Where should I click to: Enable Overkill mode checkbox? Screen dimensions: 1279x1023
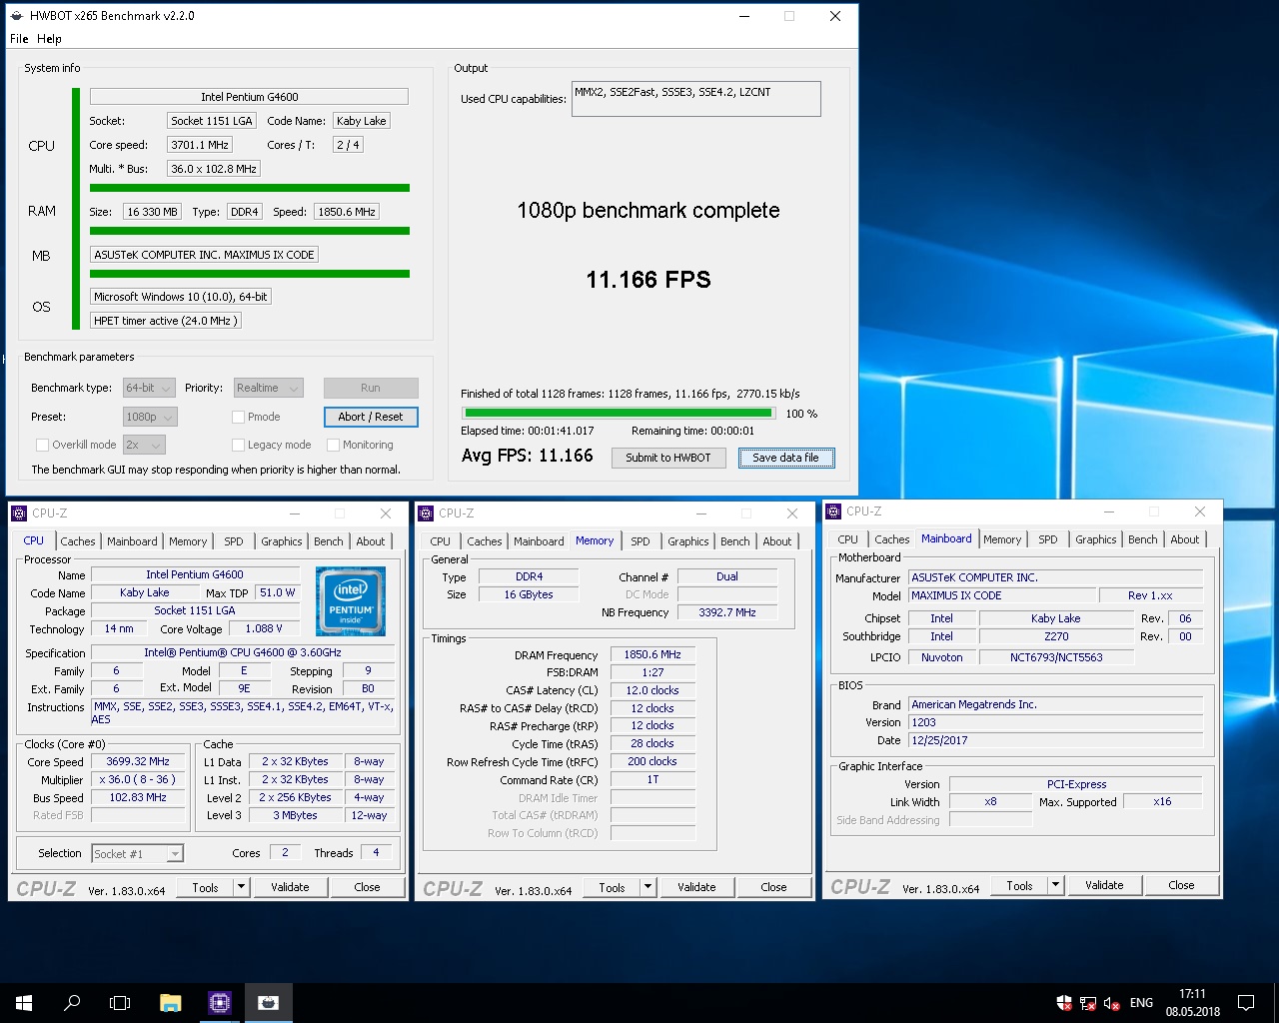coord(42,445)
